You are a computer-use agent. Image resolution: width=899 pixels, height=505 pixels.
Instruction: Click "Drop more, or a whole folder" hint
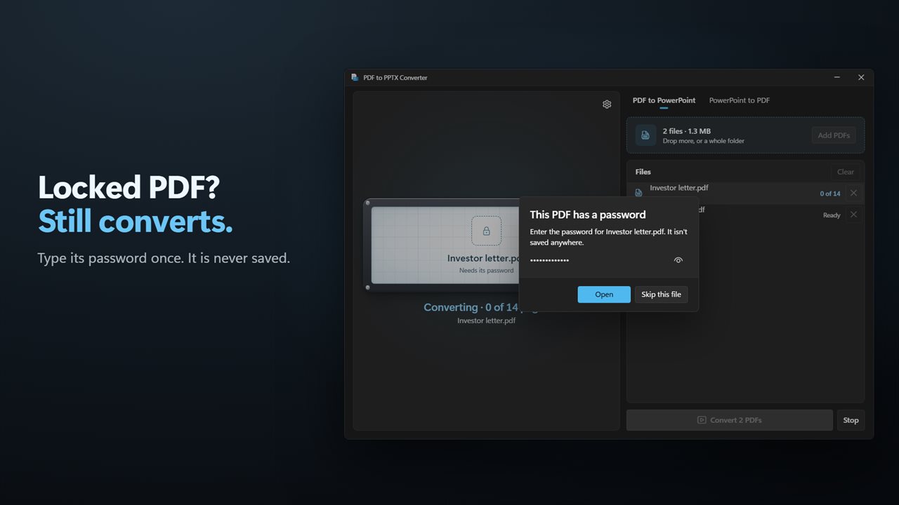704,141
